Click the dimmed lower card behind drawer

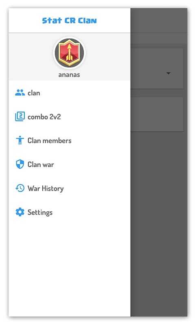[157, 114]
